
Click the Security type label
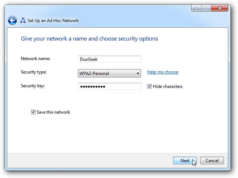(34, 72)
